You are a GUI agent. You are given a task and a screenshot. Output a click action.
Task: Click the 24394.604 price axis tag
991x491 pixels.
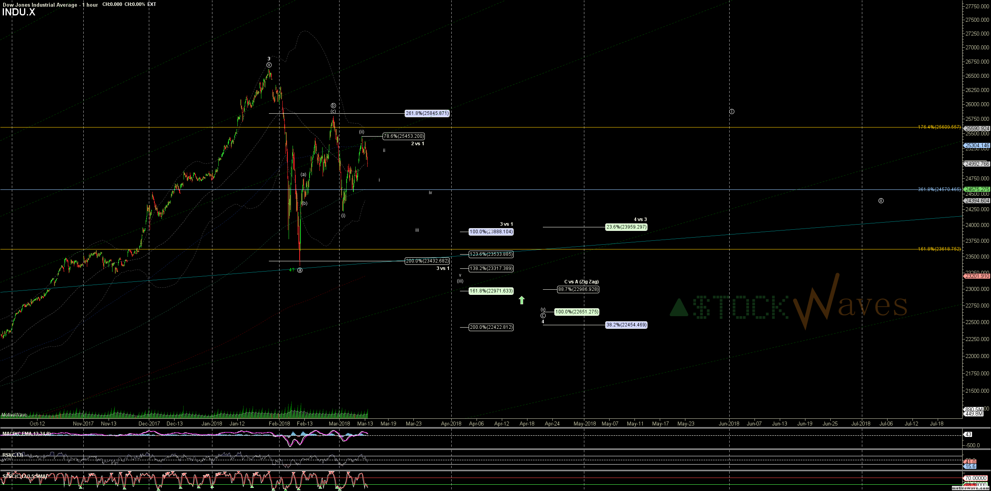[977, 201]
